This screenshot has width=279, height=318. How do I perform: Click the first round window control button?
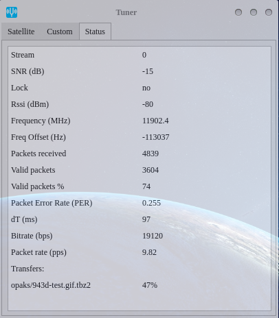pos(238,12)
